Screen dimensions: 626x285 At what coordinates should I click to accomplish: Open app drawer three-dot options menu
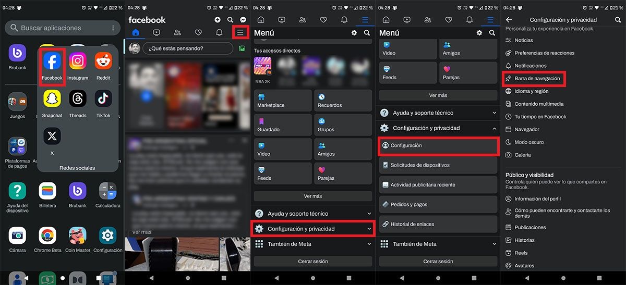click(x=113, y=28)
